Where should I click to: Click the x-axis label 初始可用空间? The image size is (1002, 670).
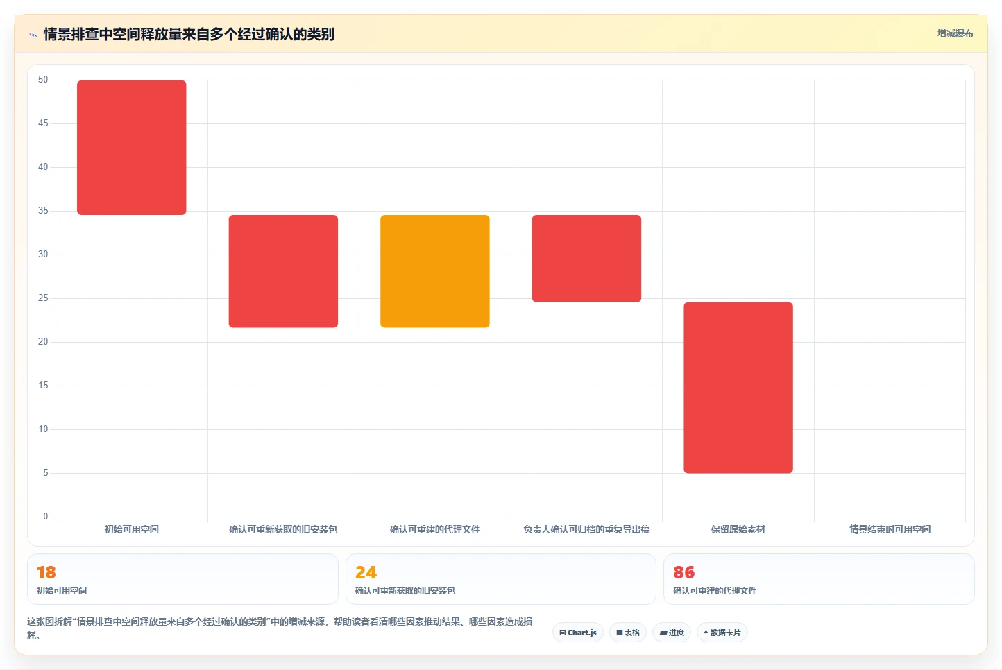point(132,529)
